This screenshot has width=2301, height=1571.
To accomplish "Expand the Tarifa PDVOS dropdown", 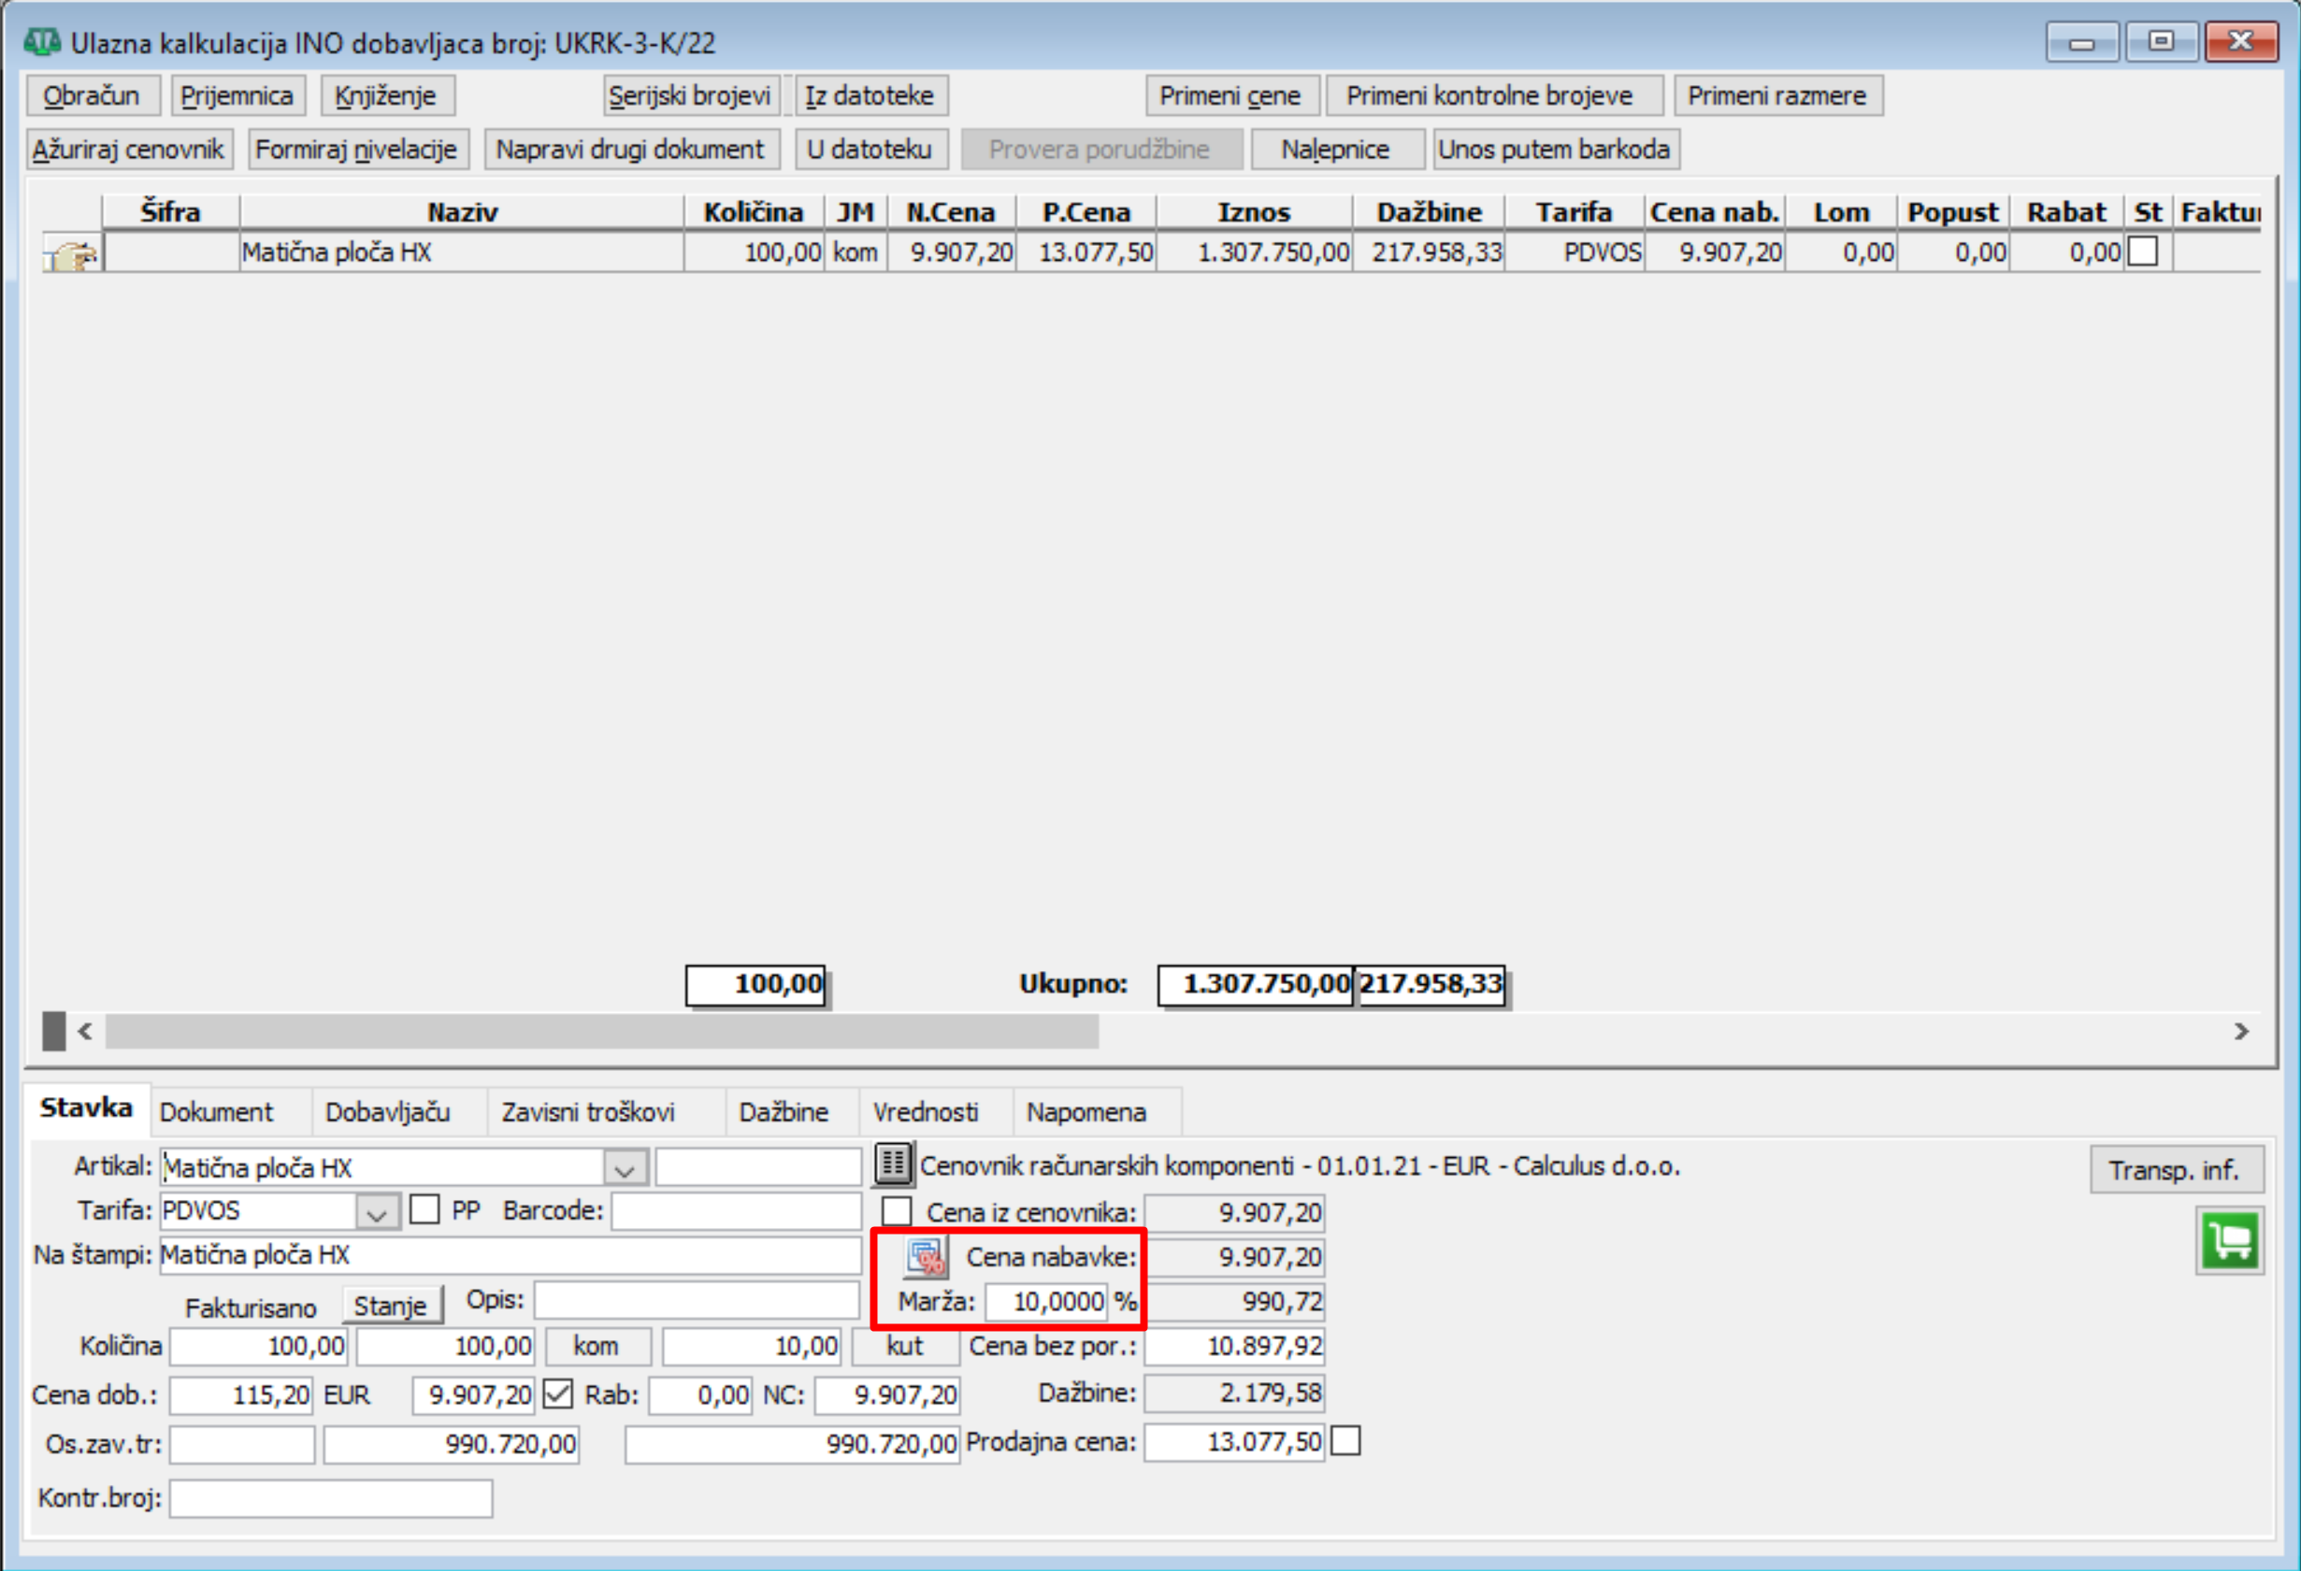I will [376, 1211].
